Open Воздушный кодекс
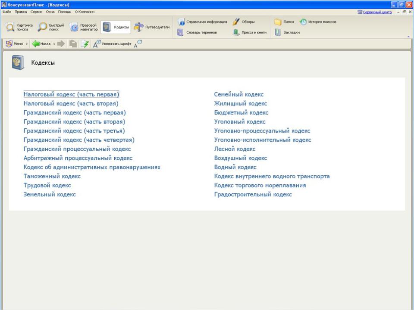The height and width of the screenshot is (310, 414). click(x=241, y=158)
